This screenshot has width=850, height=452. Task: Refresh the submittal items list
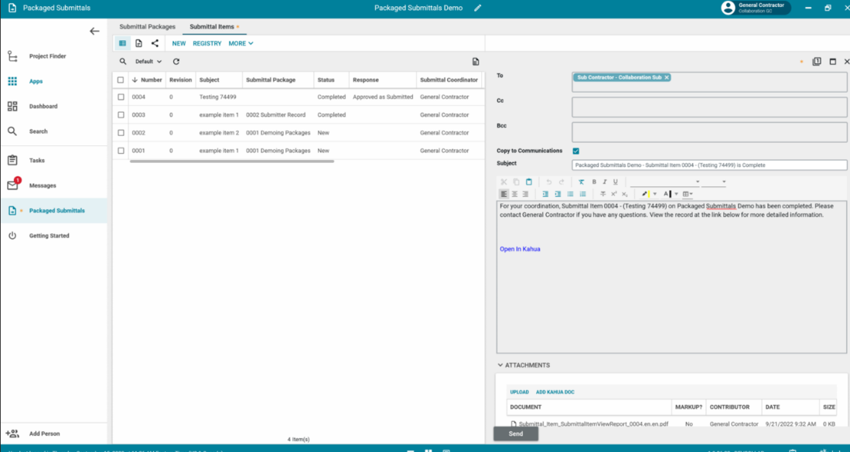coord(176,62)
